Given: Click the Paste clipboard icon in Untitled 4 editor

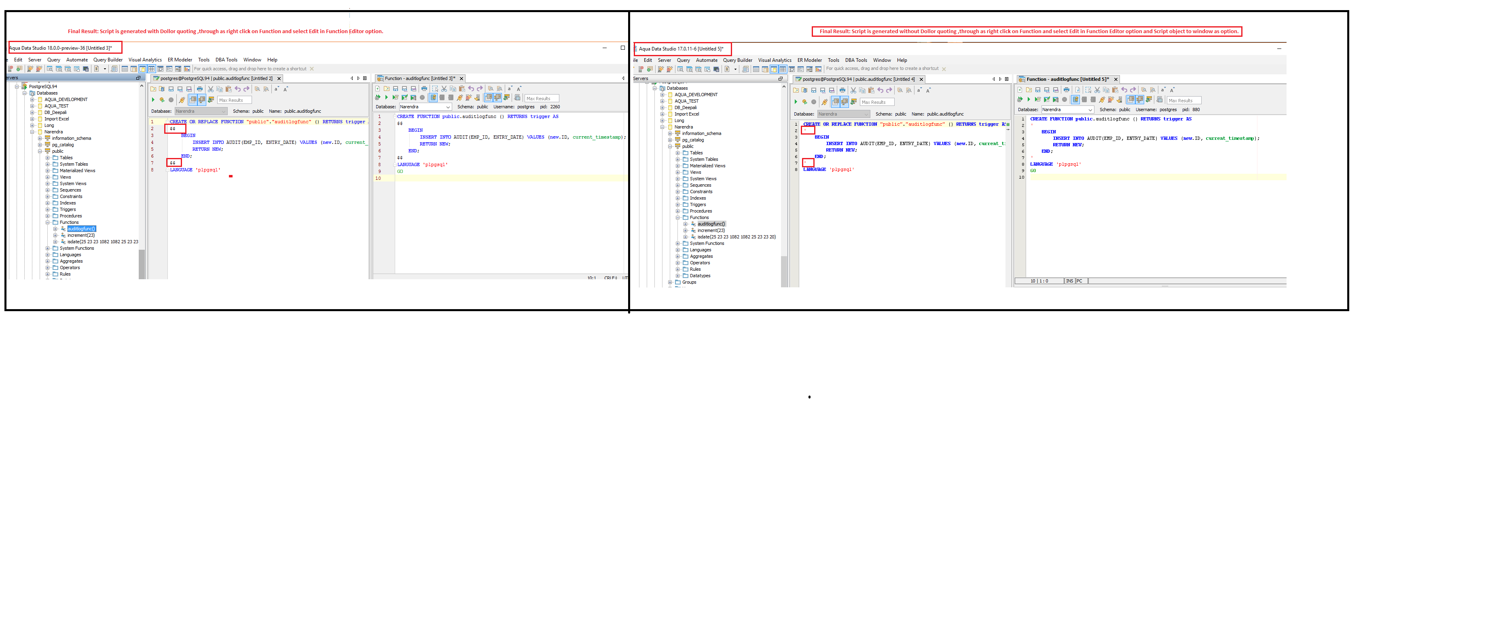Looking at the screenshot, I should [x=871, y=91].
